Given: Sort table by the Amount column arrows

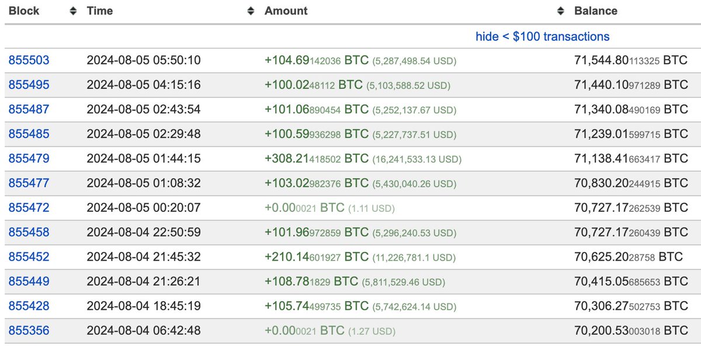Looking at the screenshot, I should pos(561,11).
